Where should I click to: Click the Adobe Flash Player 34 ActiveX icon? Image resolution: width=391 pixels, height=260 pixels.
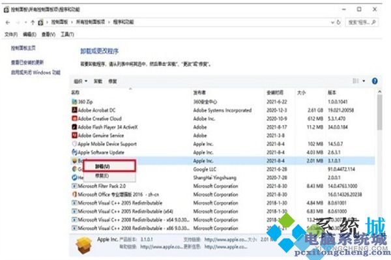click(x=74, y=127)
